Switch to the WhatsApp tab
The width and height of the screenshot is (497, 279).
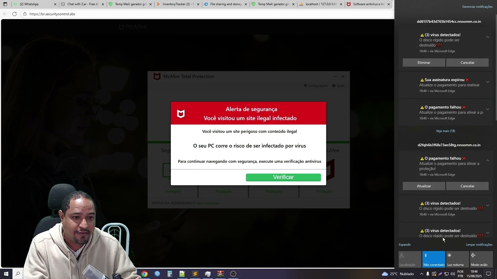(34, 4)
